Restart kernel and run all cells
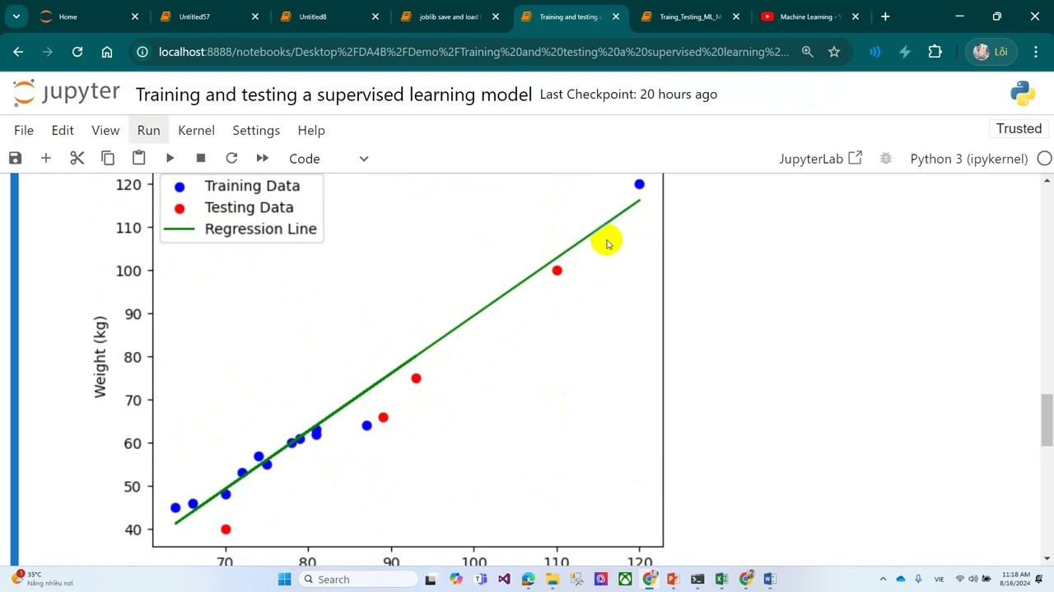This screenshot has width=1054, height=592. pyautogui.click(x=263, y=158)
